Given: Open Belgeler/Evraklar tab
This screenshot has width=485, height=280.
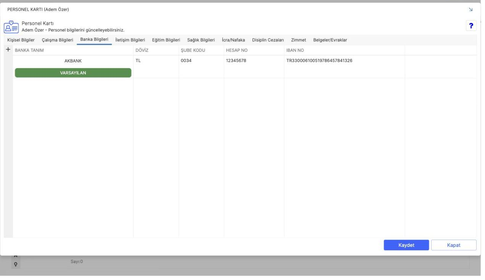Looking at the screenshot, I should coord(330,40).
